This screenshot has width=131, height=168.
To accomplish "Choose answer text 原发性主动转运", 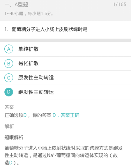I will click(x=36, y=77).
